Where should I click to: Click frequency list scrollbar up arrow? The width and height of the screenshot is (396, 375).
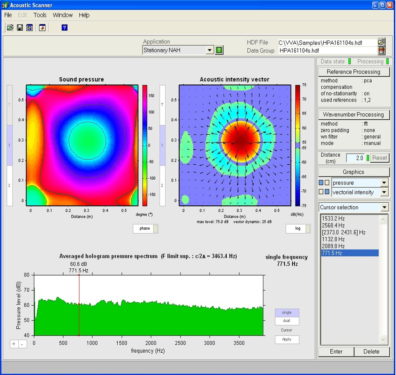[383, 219]
